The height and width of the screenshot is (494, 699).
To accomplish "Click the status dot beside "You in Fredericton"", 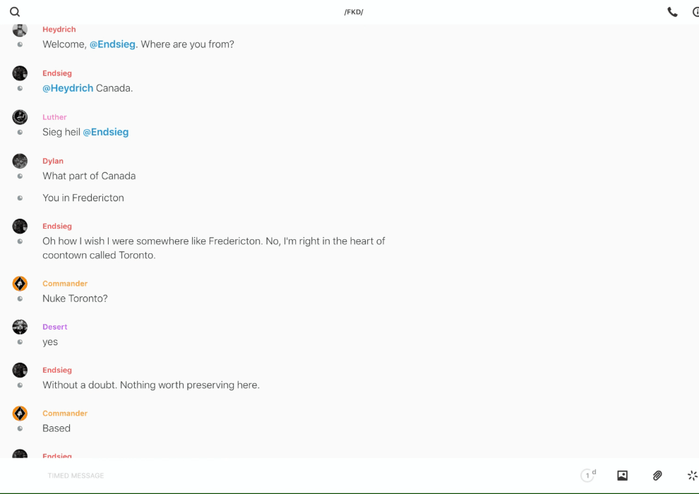I will 20,198.
